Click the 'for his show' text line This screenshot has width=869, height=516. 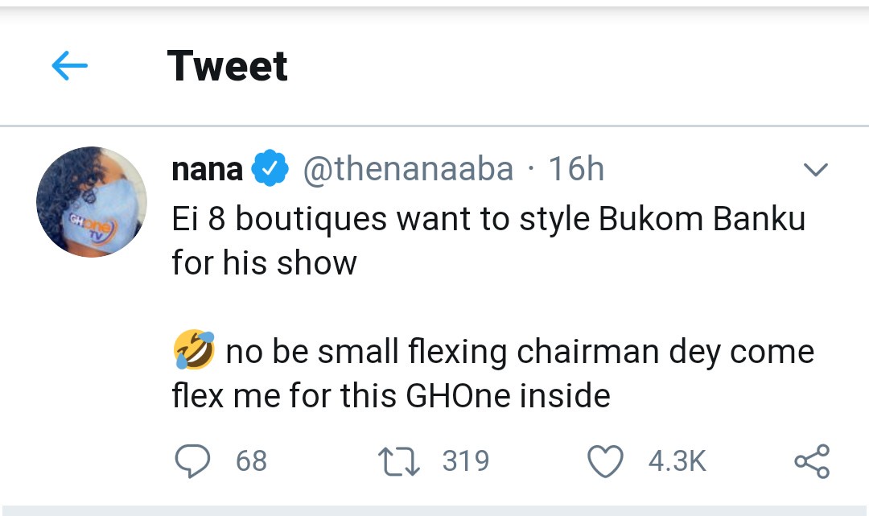pos(264,262)
